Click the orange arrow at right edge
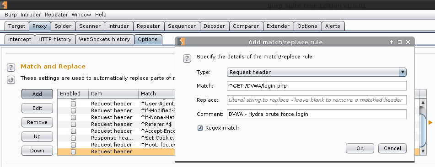This screenshot has width=435, height=167. (430, 122)
